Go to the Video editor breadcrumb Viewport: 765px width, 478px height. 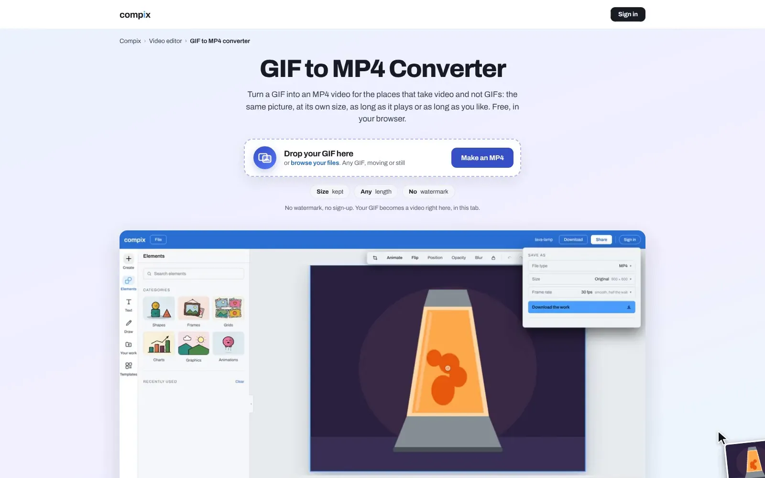(165, 41)
